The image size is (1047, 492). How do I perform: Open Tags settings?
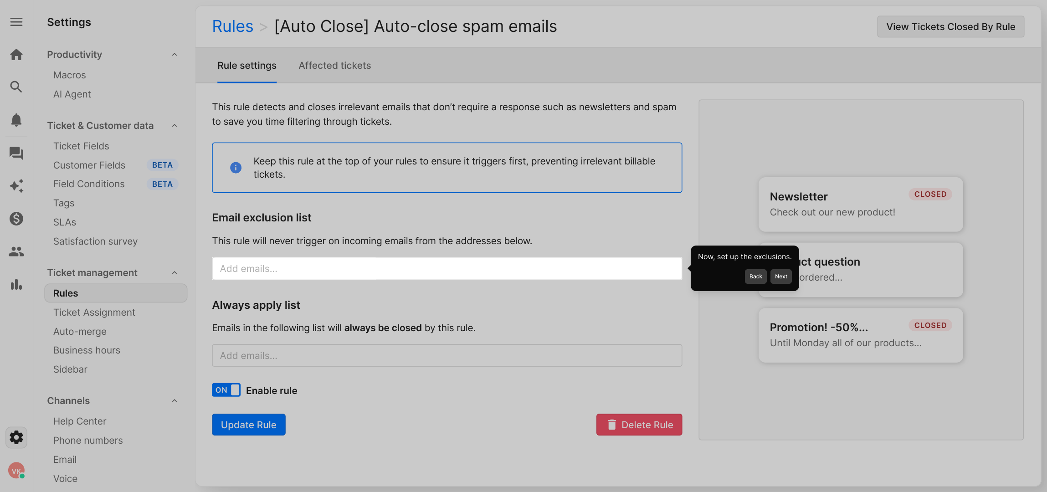[64, 203]
